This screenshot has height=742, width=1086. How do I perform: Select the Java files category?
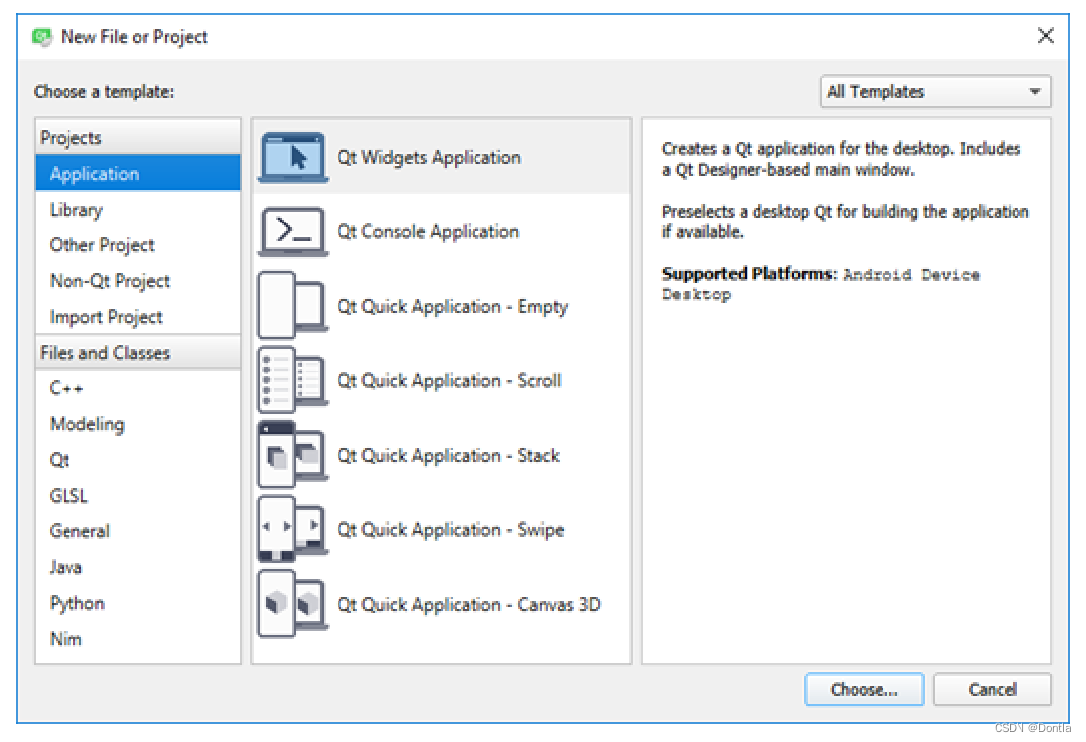click(138, 567)
